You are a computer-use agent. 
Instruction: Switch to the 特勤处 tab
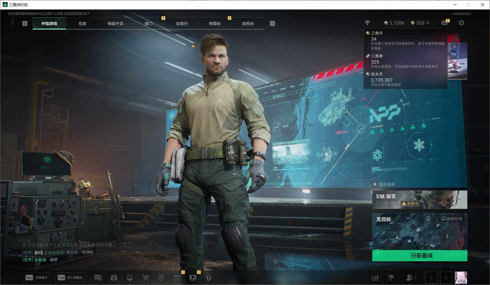215,24
